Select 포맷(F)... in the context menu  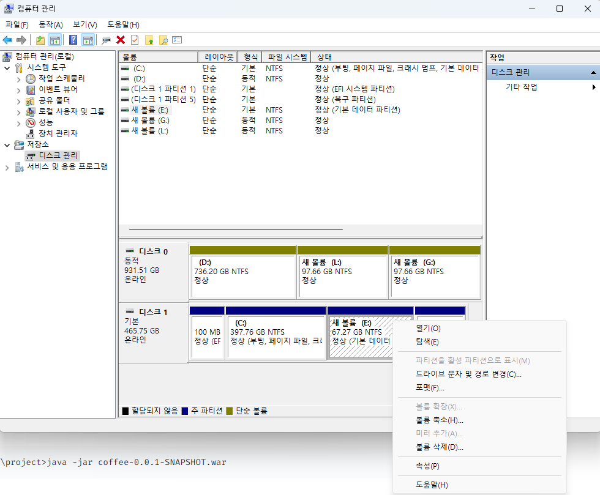tap(479, 387)
